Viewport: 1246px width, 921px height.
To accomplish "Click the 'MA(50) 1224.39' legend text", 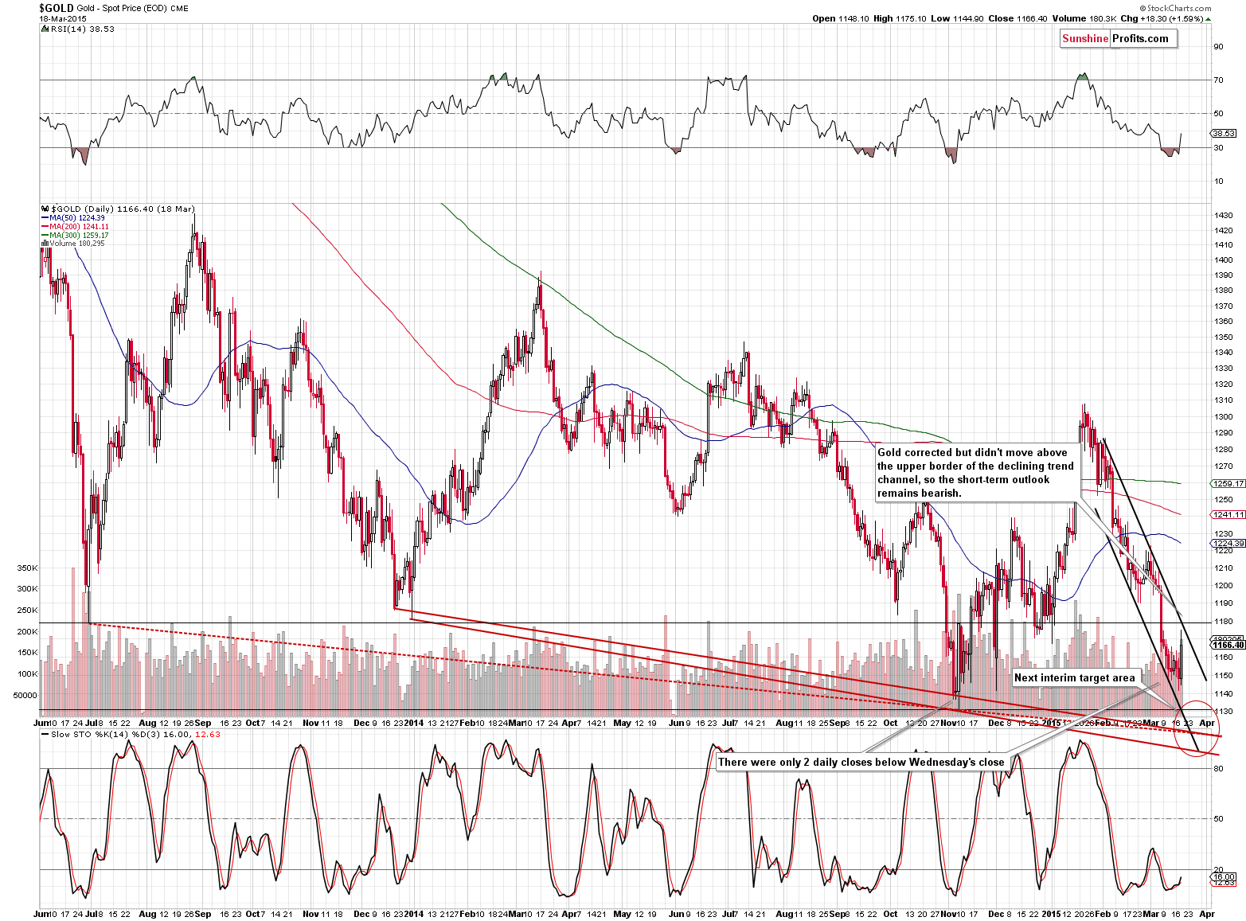I will [77, 218].
